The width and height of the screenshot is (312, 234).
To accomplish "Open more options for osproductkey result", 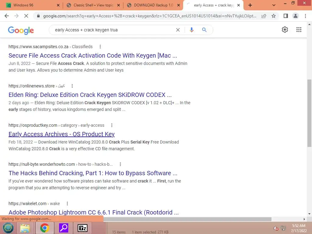I will pos(112,125).
